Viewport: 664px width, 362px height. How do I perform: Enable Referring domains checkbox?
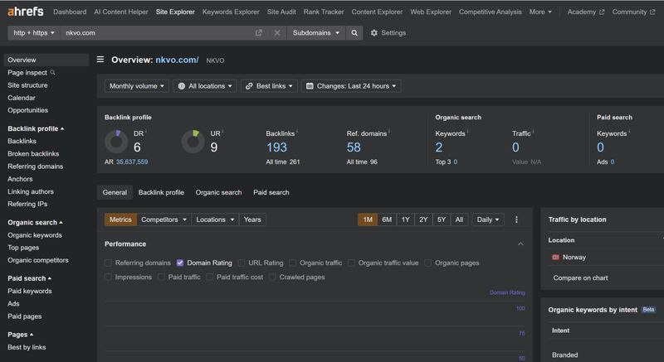108,263
